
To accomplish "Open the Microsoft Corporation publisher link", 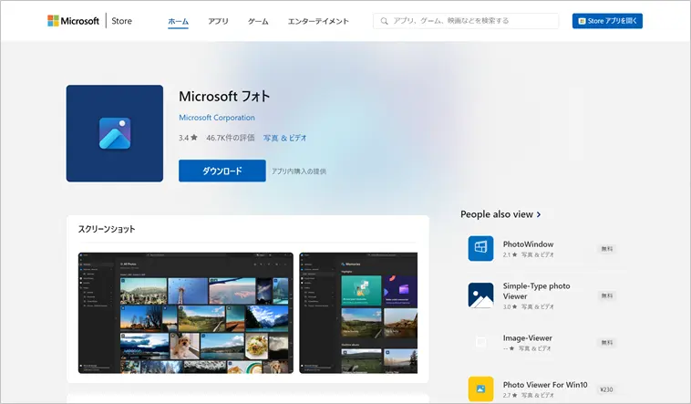I will 217,118.
